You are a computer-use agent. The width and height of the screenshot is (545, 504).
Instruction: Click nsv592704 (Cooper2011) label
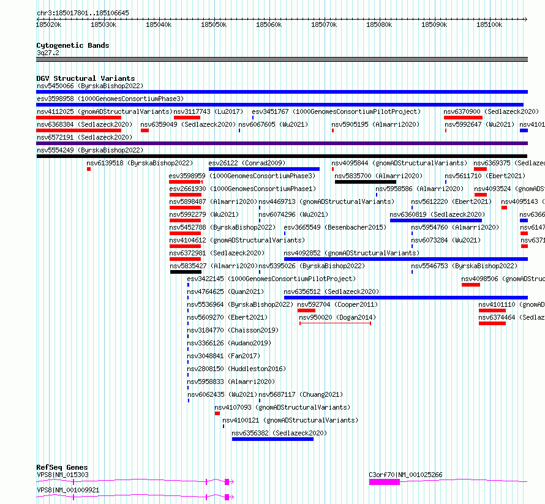click(337, 304)
